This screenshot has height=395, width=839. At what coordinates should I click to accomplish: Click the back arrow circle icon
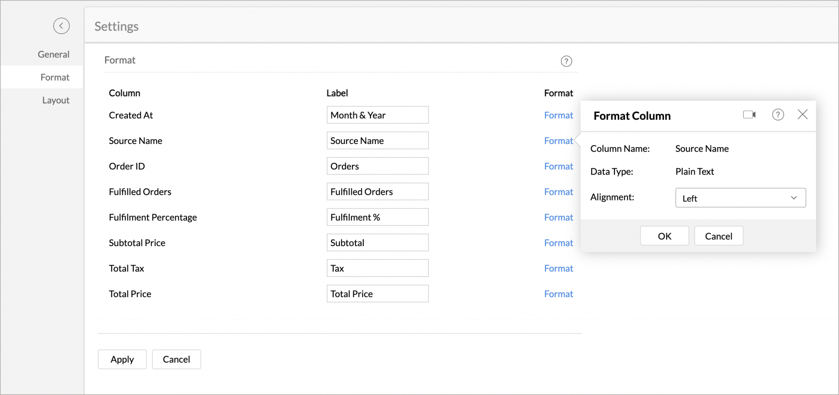pos(61,26)
